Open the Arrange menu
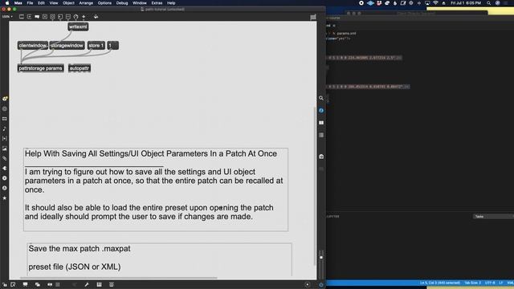The image size is (514, 289). [x=86, y=3]
